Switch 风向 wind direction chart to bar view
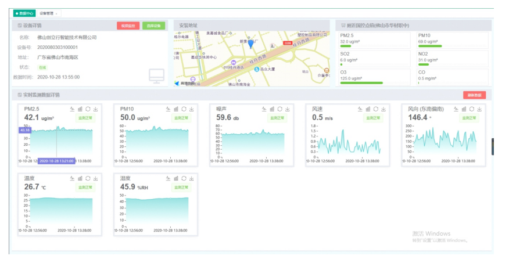This screenshot has width=509, height=263. (464, 109)
